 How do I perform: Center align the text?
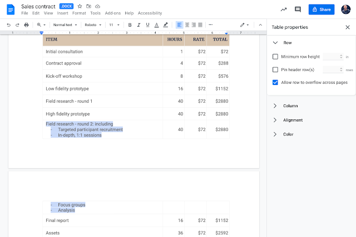click(186, 25)
